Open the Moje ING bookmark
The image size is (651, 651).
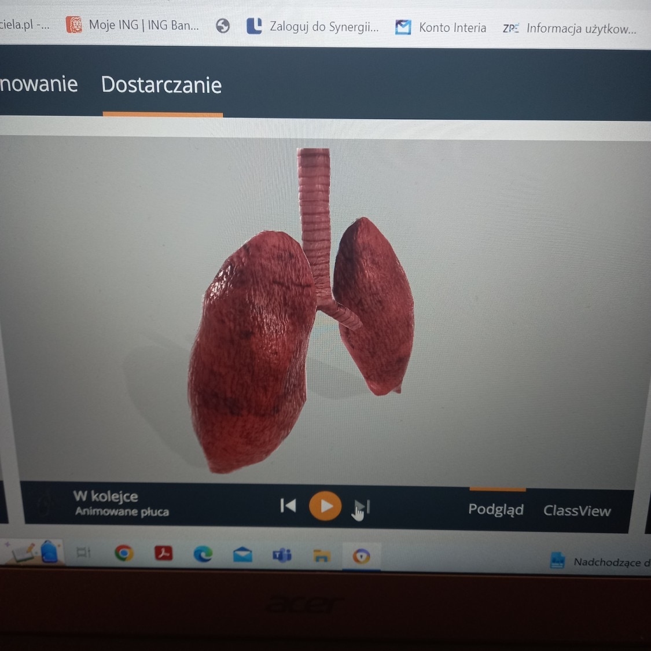pos(133,25)
